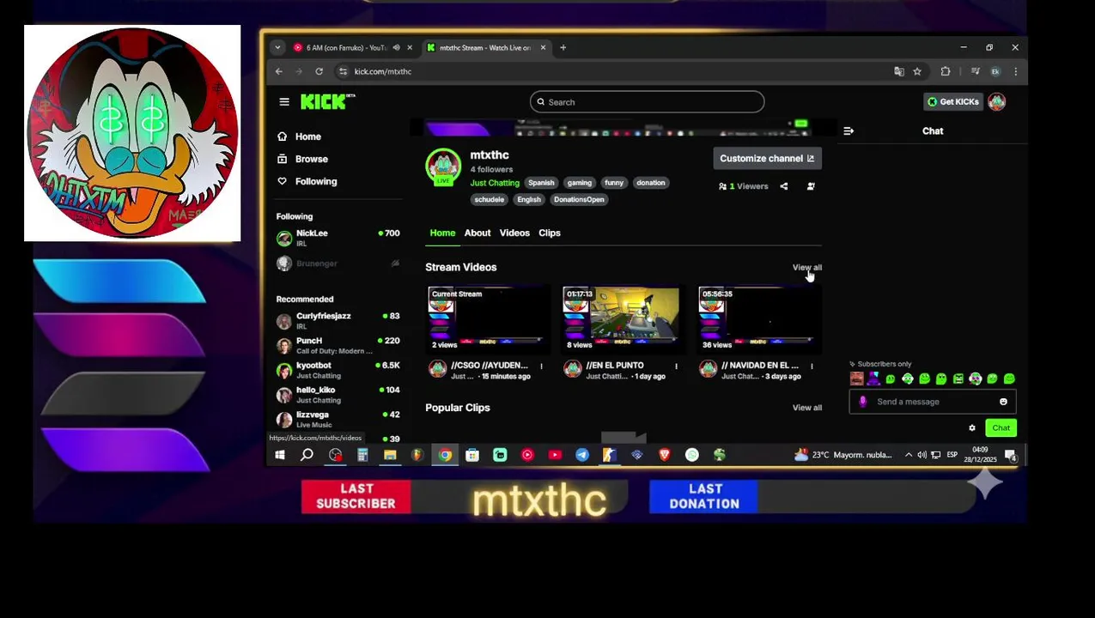The height and width of the screenshot is (618, 1095).
Task: Open Chrome tab search dropdown arrow
Action: pos(277,48)
